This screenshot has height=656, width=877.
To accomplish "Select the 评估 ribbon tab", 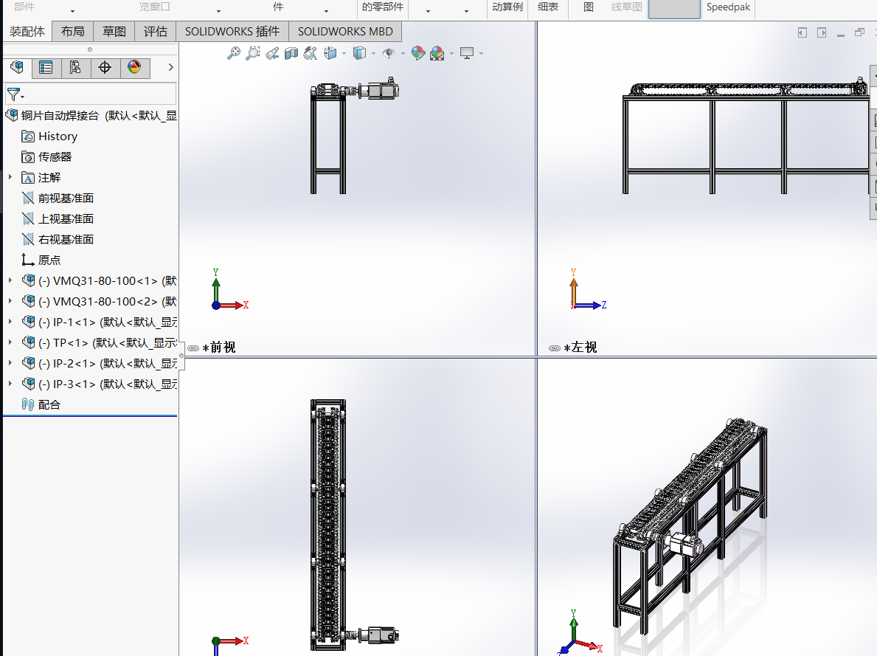I will 156,31.
